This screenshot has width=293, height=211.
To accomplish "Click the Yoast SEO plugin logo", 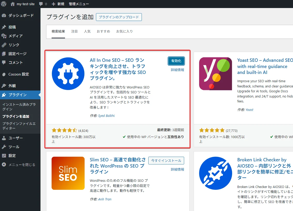I will (x=215, y=74).
